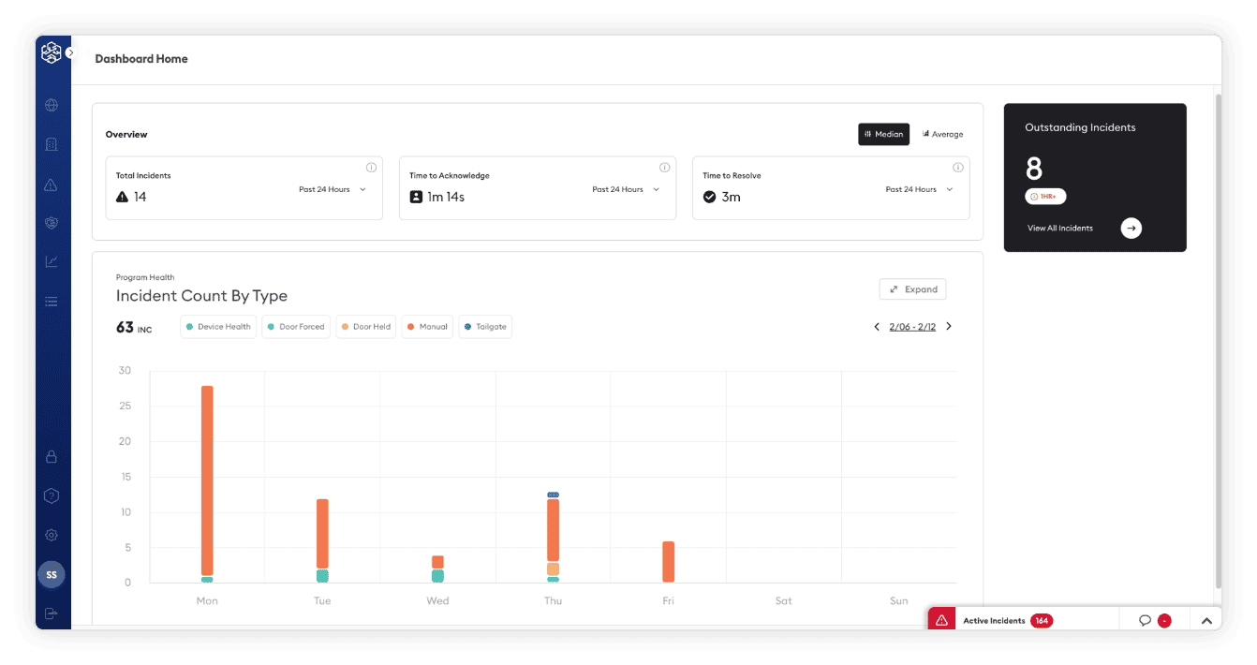Open the warning triangle sidebar icon
This screenshot has width=1257, height=665.
tap(52, 185)
